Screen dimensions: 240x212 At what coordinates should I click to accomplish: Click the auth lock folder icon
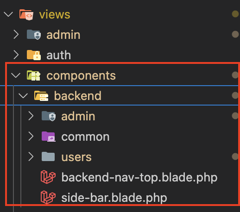click(x=34, y=55)
